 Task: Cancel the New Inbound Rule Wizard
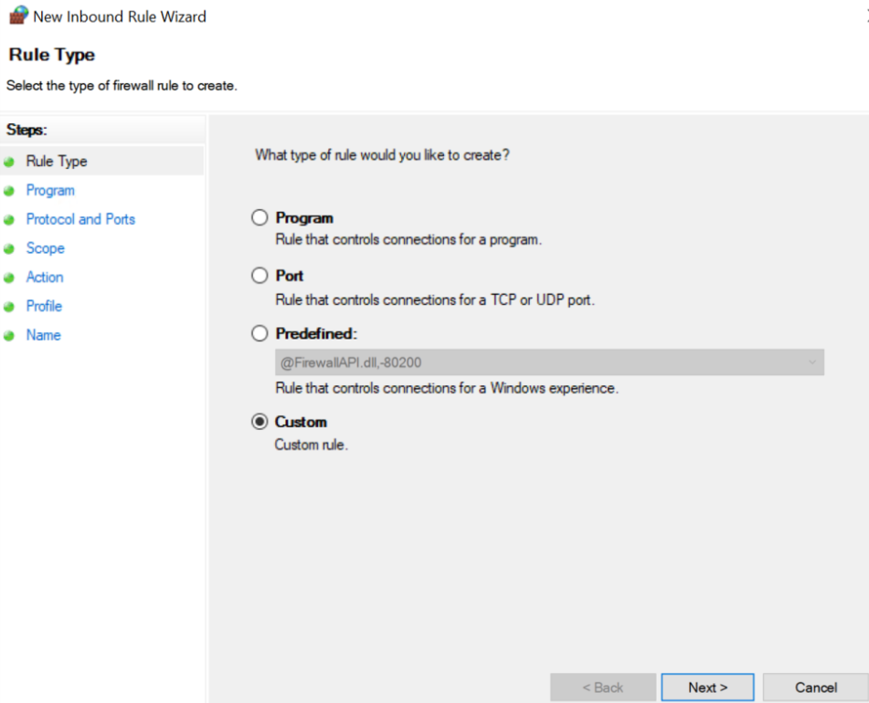tap(816, 687)
